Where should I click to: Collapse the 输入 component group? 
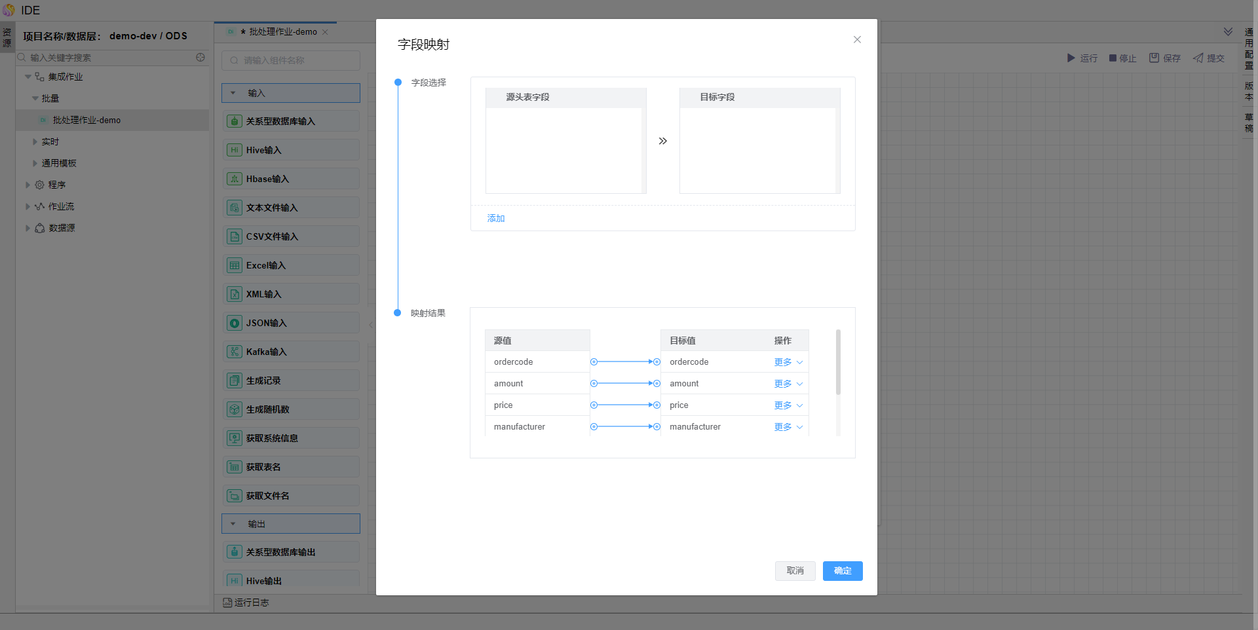point(233,93)
